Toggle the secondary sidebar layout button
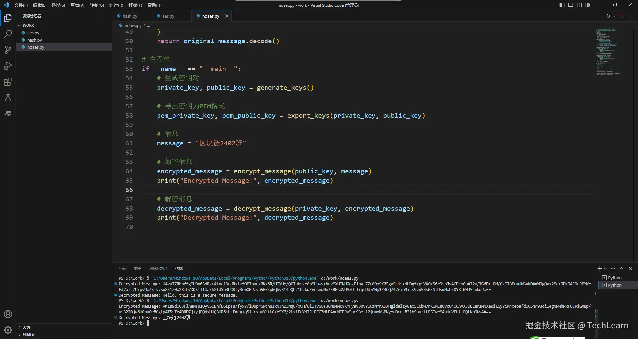638x339 pixels. coord(579,5)
